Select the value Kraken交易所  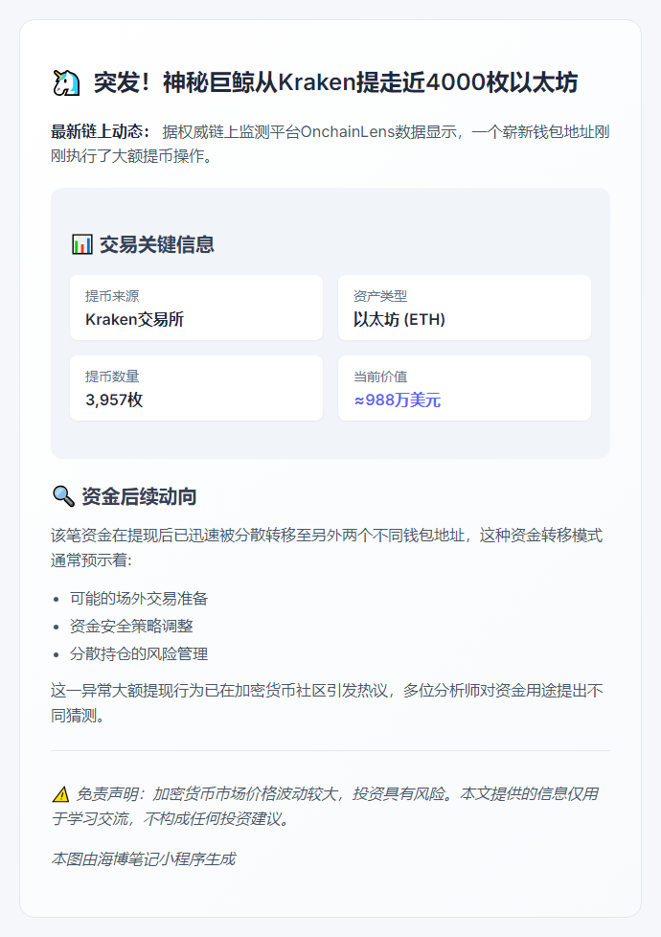[x=134, y=319]
